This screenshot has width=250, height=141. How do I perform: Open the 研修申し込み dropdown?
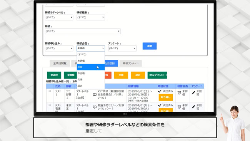[x=59, y=49]
